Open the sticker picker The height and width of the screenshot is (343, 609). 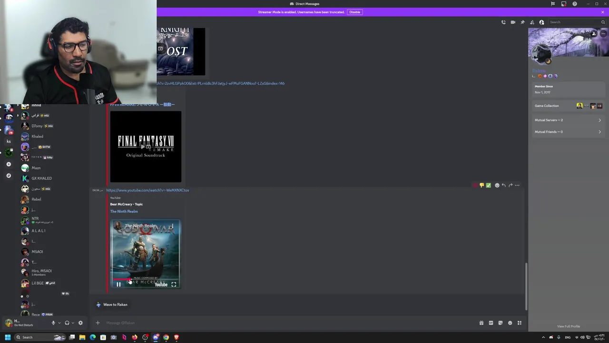click(x=501, y=323)
